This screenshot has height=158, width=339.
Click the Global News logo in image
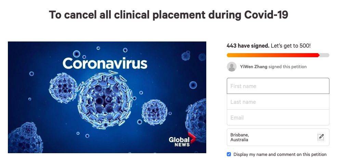[182, 140]
